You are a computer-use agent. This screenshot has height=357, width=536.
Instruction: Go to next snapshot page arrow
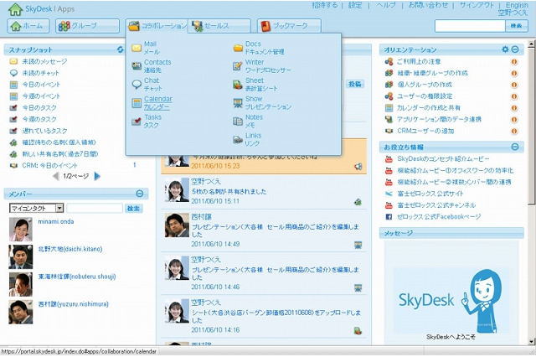coord(97,176)
